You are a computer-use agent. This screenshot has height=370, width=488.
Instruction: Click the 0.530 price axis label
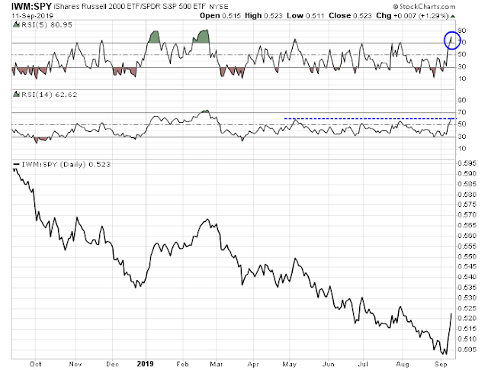467,298
